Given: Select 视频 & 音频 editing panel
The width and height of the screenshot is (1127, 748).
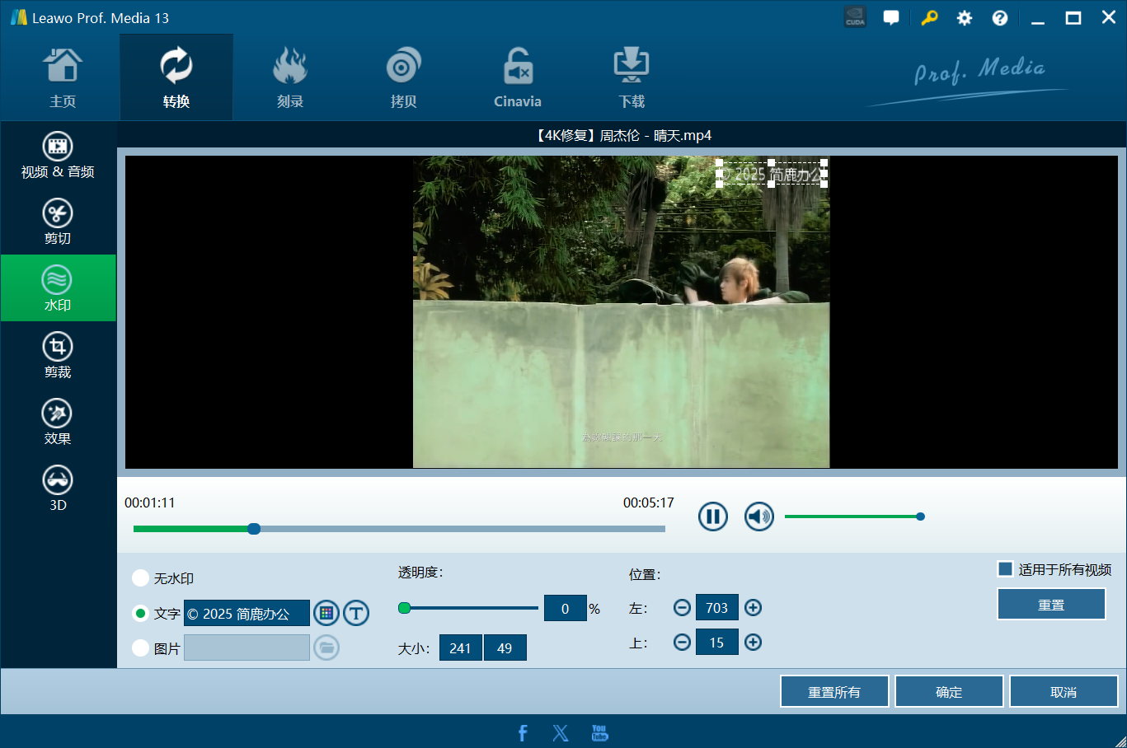Looking at the screenshot, I should tap(58, 155).
